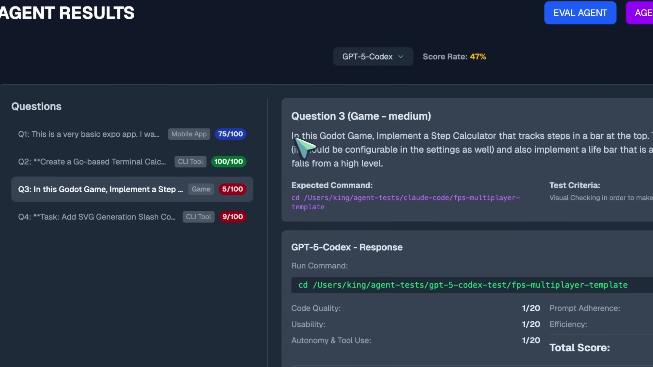The height and width of the screenshot is (367, 653).
Task: Click the 9/100 score badge
Action: click(233, 217)
